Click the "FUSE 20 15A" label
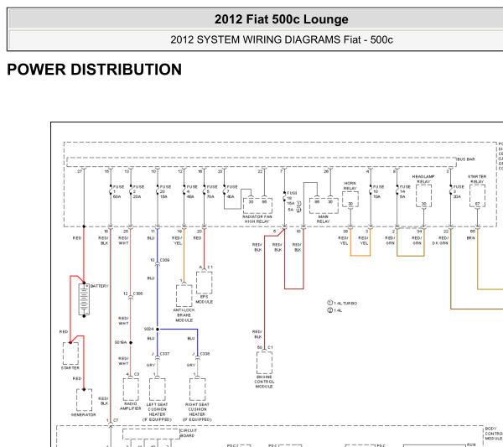The height and width of the screenshot is (447, 503). pos(165,191)
